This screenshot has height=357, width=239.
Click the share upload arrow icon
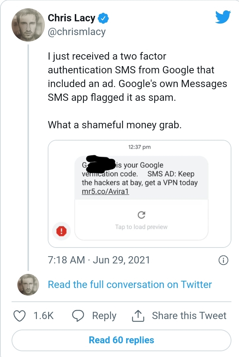pos(138,316)
